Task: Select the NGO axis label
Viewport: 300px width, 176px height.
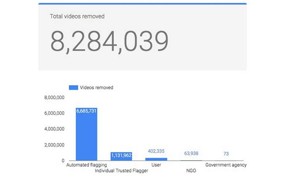Action: 191,170
